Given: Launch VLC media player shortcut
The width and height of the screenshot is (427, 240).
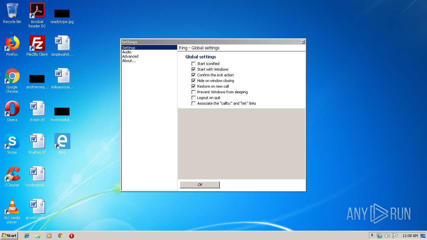Looking at the screenshot, I should pyautogui.click(x=12, y=211).
